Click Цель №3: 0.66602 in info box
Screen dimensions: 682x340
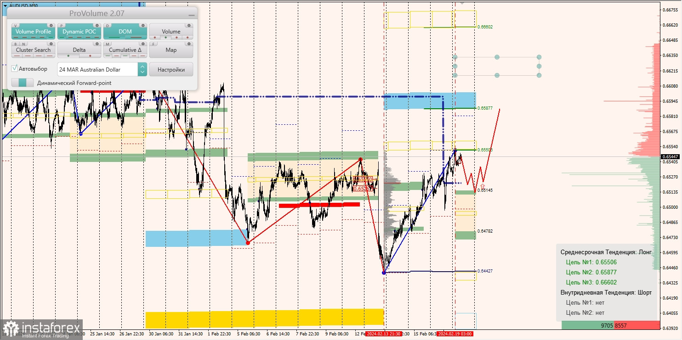tap(591, 282)
